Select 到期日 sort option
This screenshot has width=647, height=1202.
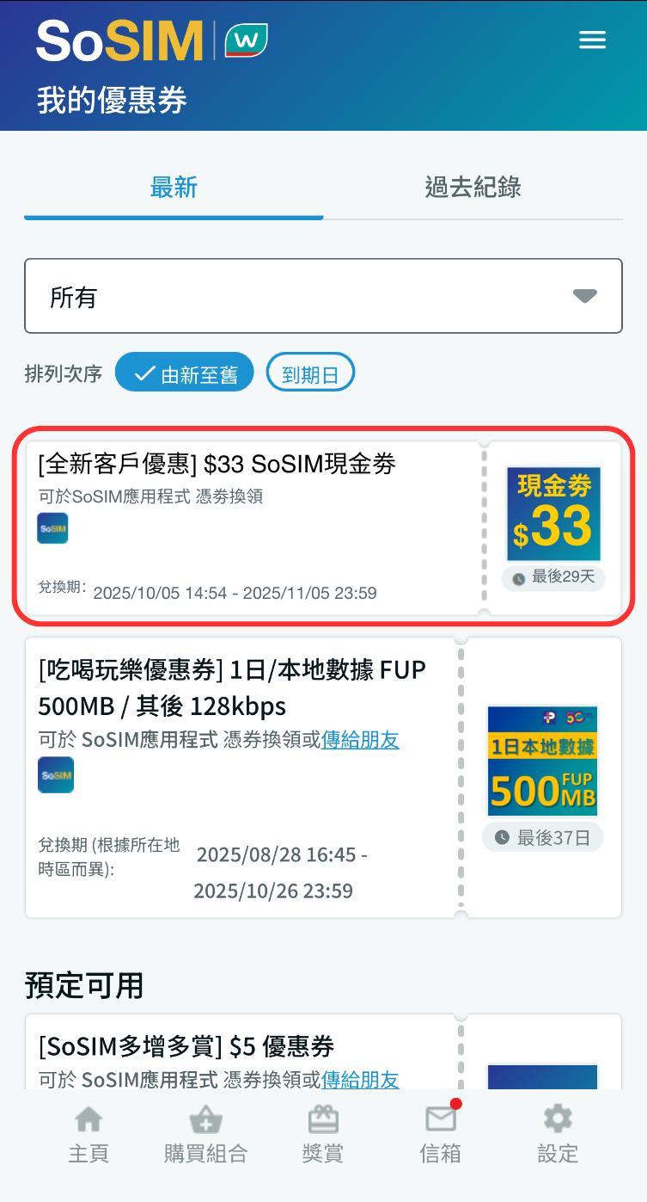(310, 373)
